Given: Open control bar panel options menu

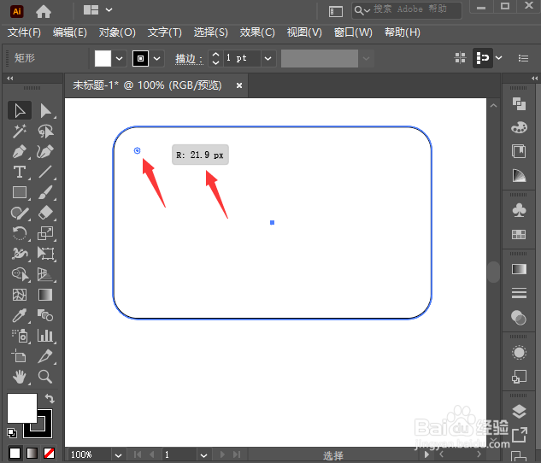Looking at the screenshot, I should pos(523,58).
